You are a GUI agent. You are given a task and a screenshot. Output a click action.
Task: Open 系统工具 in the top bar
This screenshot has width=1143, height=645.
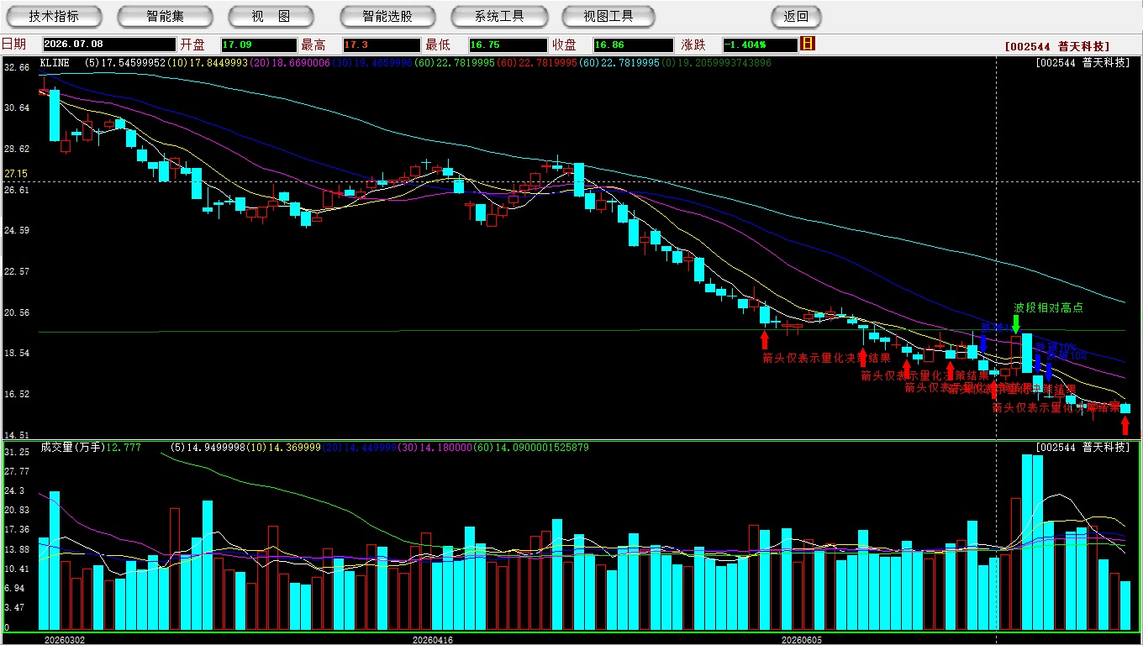(499, 16)
